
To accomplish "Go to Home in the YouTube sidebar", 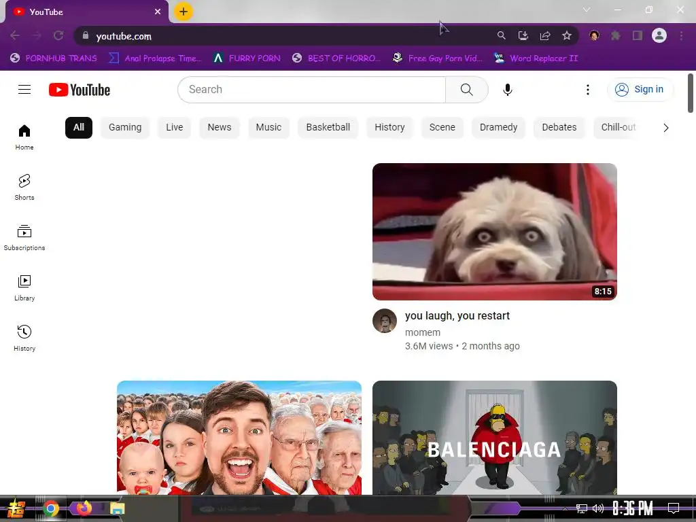I will [x=24, y=137].
